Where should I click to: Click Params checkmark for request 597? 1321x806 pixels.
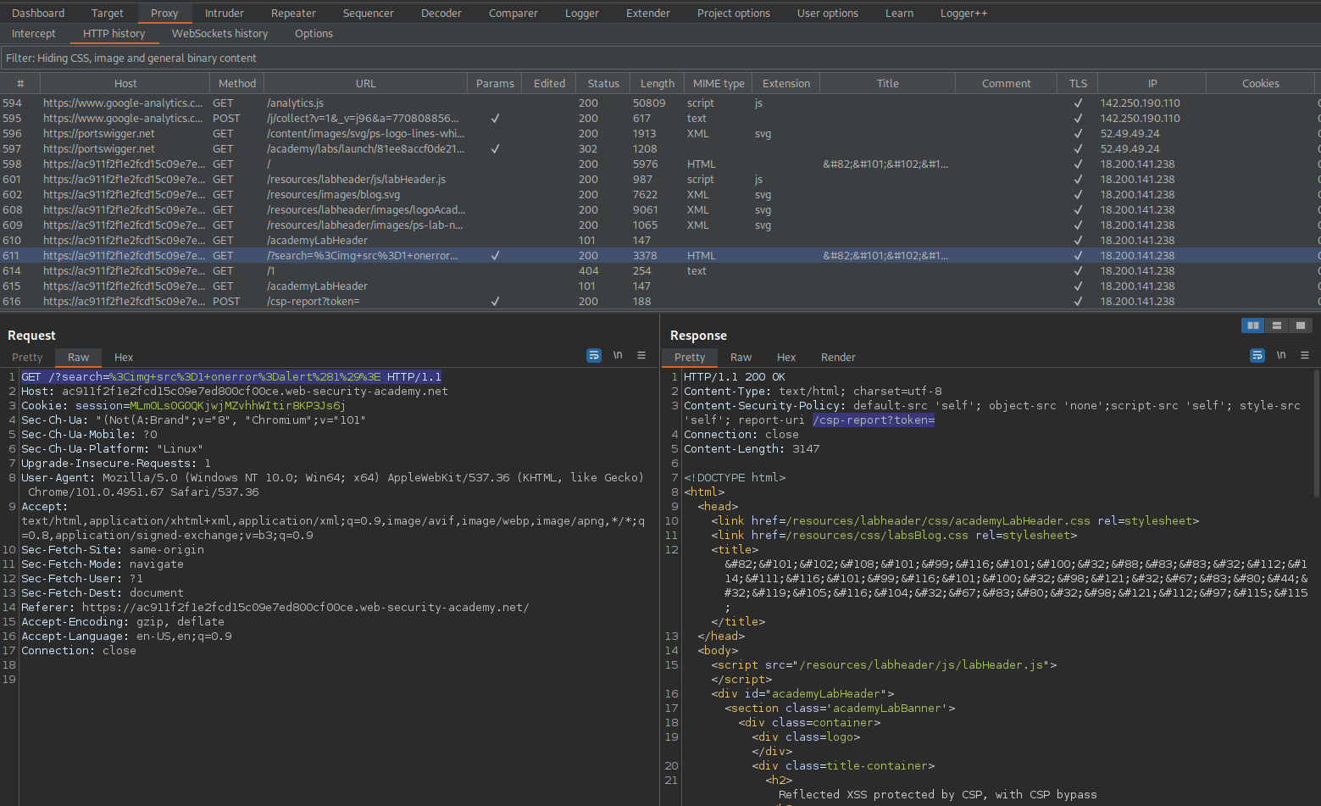495,149
